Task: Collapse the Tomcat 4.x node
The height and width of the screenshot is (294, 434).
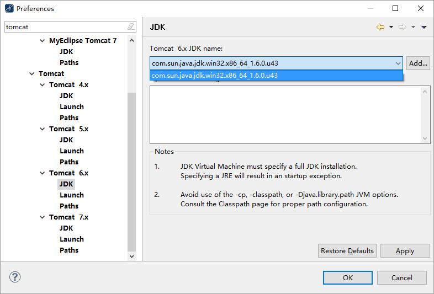Action: click(x=43, y=85)
